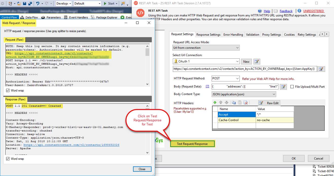
Task: Click Request raw panel vertical scrollbar
Action: [x=147, y=65]
